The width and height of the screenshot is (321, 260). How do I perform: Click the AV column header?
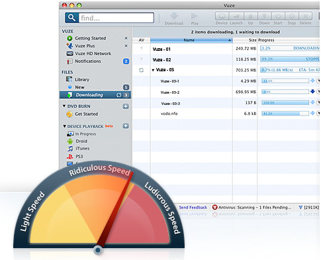141,40
